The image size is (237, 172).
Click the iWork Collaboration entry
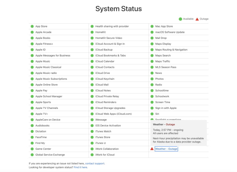click(x=107, y=149)
